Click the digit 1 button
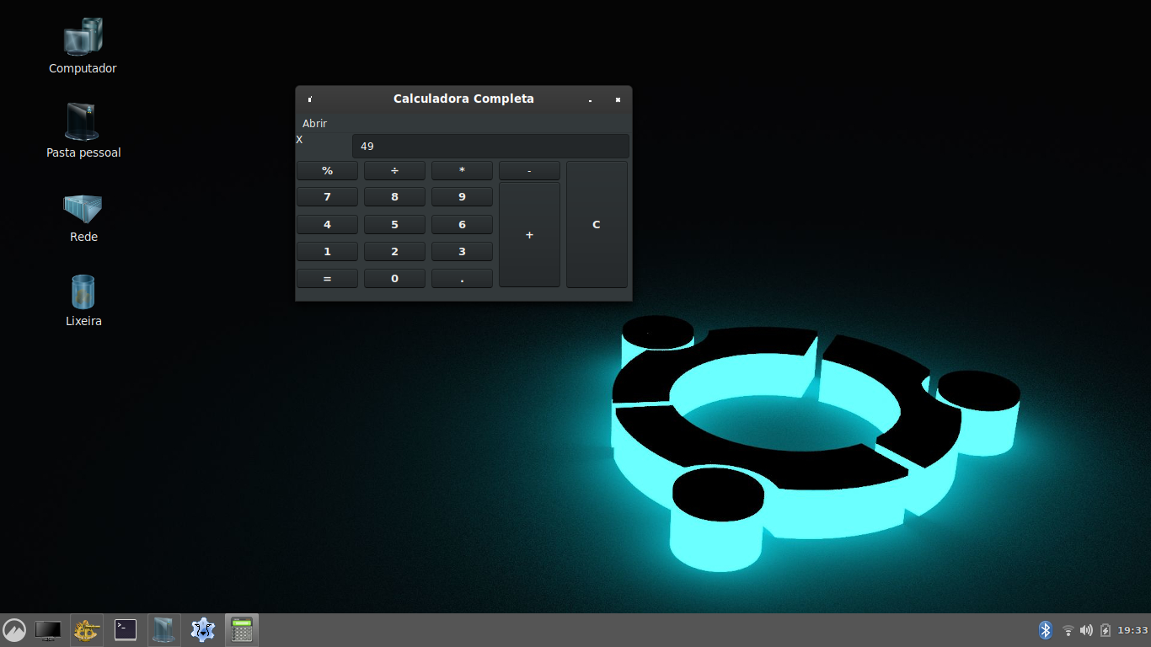The image size is (1151, 647). point(327,251)
